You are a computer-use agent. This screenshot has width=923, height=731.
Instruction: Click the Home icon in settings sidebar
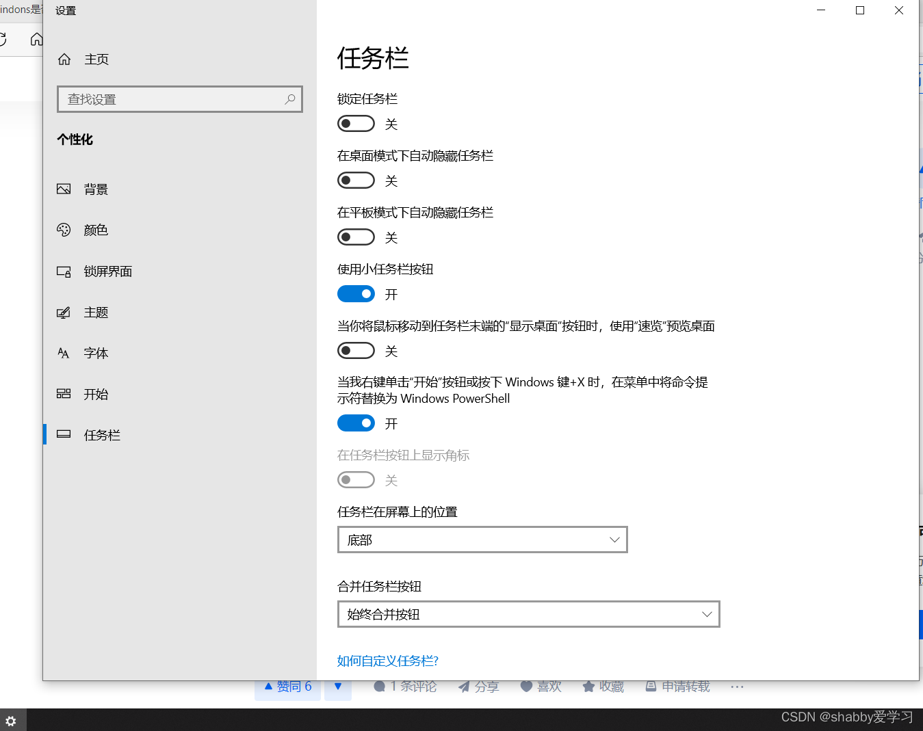64,59
